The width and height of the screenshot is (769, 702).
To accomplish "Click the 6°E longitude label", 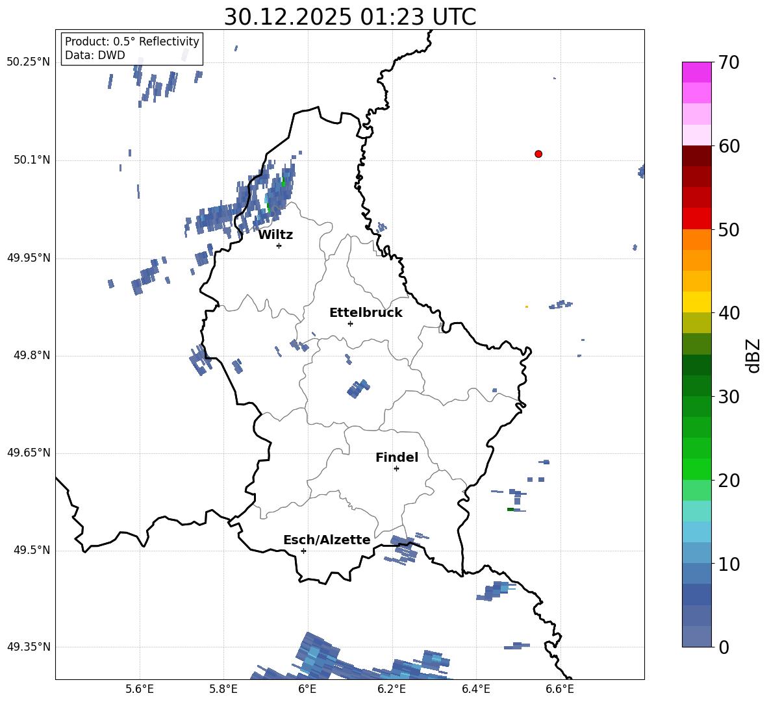I will pyautogui.click(x=307, y=690).
